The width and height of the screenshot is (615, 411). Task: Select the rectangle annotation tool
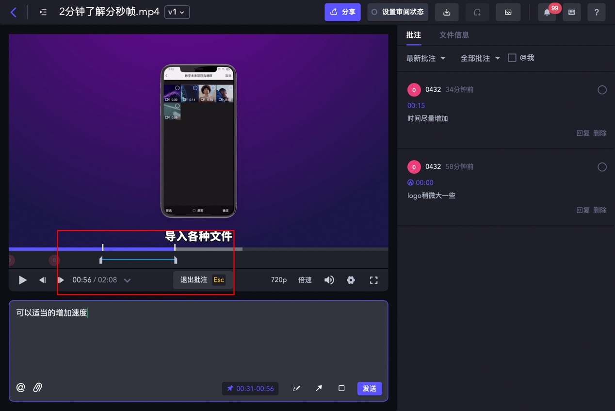341,388
